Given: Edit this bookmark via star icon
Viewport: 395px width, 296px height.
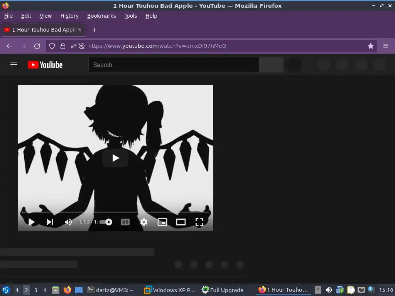Looking at the screenshot, I should pyautogui.click(x=371, y=46).
